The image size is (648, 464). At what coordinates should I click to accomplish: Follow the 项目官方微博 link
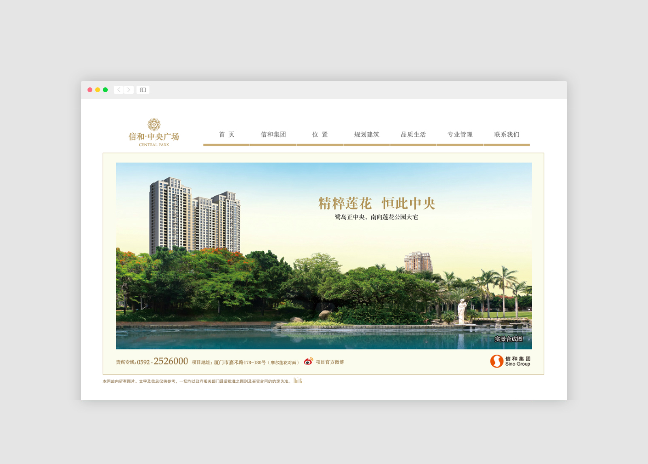330,362
